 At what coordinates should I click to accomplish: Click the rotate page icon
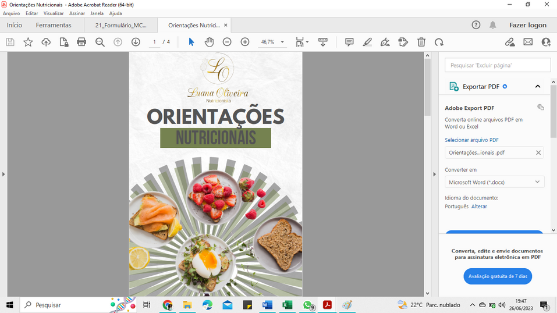(x=439, y=42)
